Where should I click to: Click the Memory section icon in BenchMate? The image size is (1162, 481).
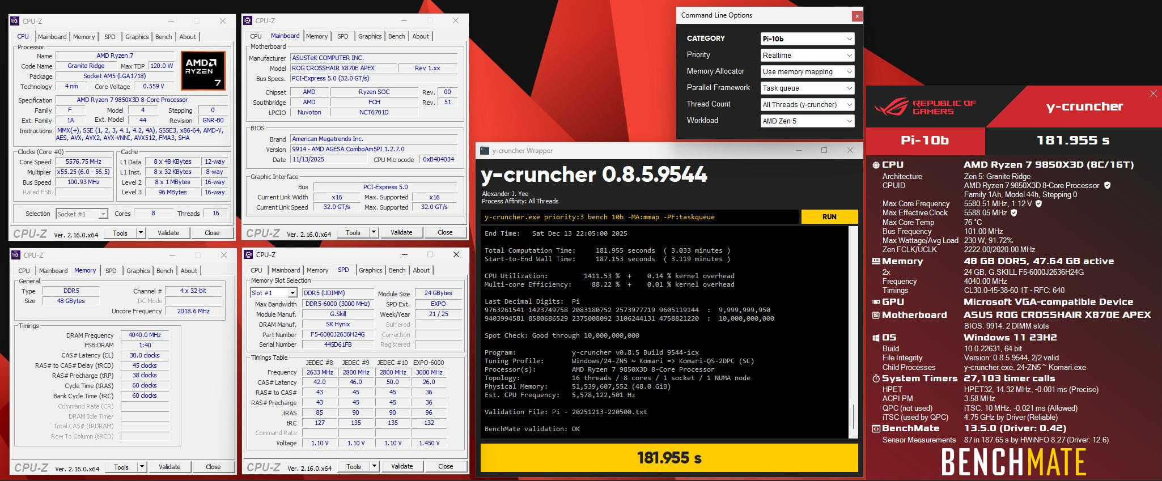pyautogui.click(x=876, y=261)
